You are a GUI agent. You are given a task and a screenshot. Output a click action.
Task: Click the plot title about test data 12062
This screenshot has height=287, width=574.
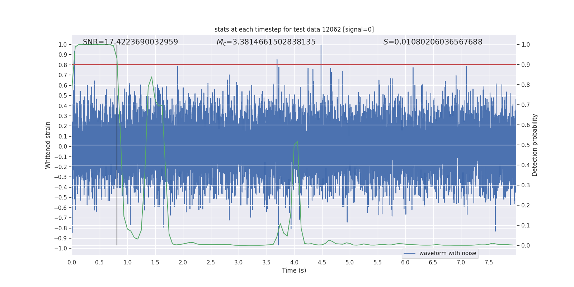tap(294, 29)
